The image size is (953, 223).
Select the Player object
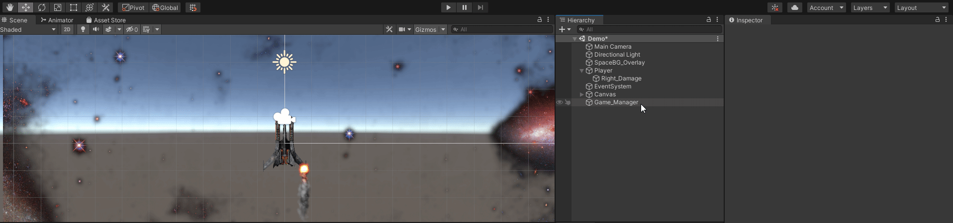tap(603, 71)
